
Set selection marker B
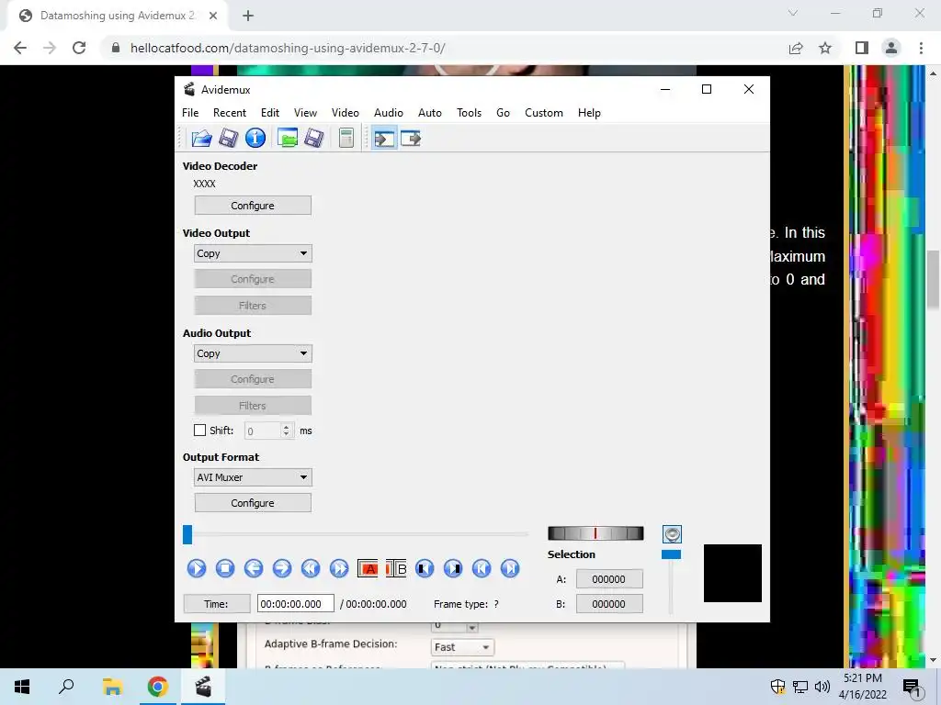[396, 568]
